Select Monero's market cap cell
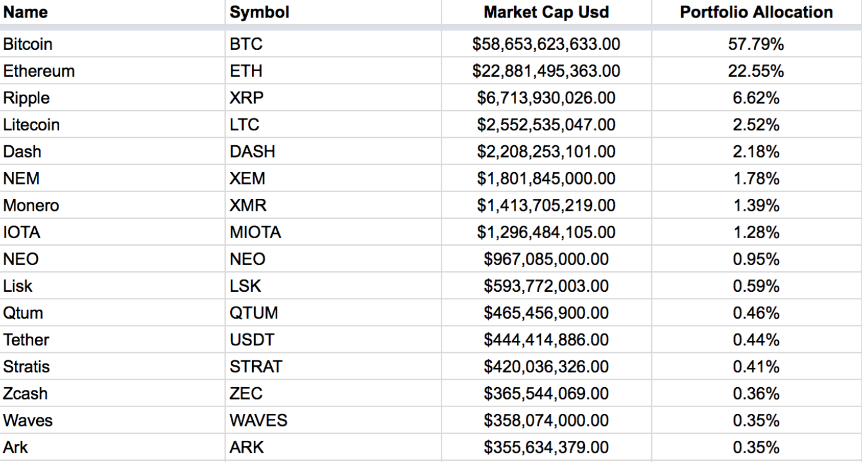862x462 pixels. pyautogui.click(x=546, y=206)
